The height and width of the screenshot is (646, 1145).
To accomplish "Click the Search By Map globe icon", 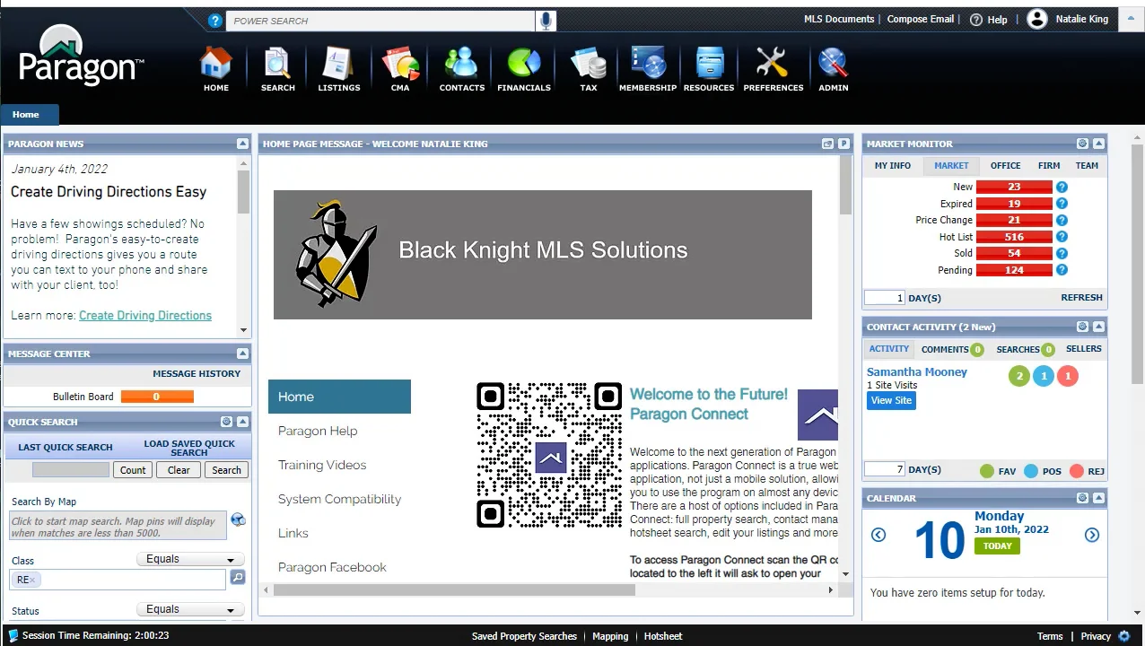I will point(238,519).
